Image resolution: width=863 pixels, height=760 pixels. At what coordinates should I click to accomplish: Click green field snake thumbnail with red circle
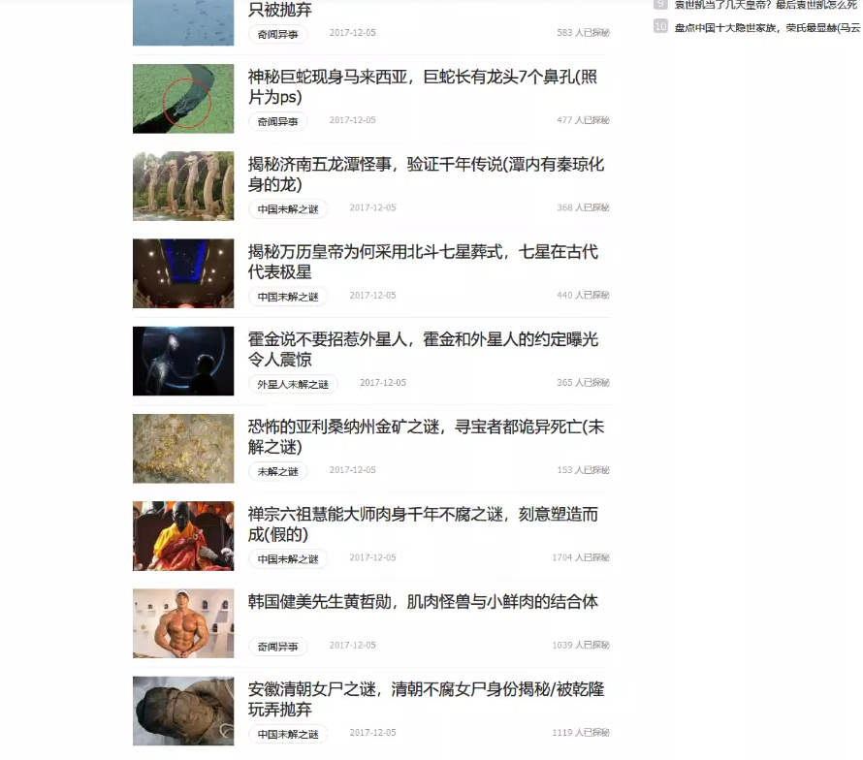pos(183,99)
